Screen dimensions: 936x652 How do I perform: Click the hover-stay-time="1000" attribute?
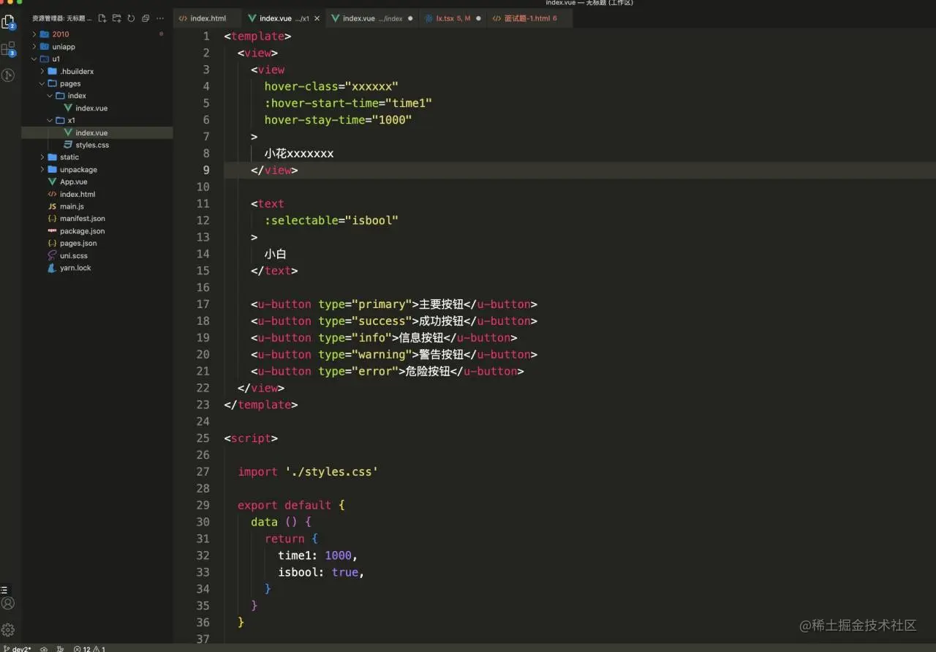pos(338,120)
